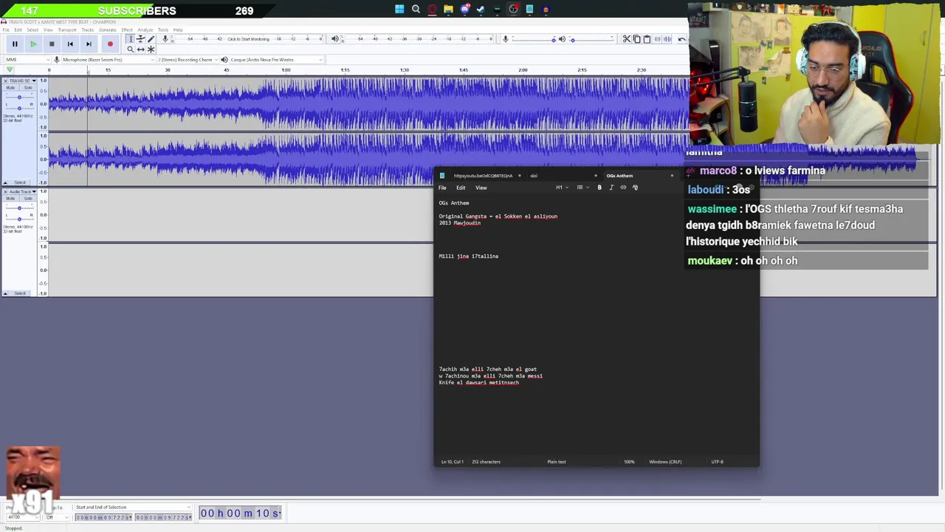
Task: Select the Selection (I-beam) tool
Action: (x=131, y=39)
